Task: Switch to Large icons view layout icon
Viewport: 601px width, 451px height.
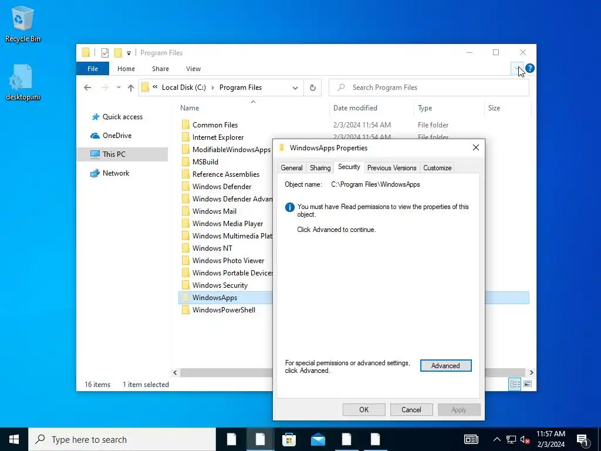Action: coord(528,384)
